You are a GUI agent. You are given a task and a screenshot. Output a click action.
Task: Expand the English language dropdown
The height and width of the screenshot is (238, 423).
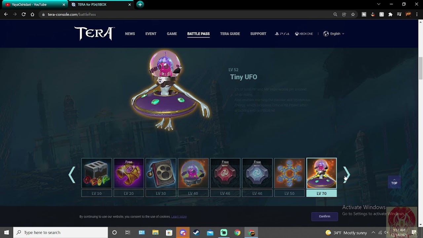point(334,34)
